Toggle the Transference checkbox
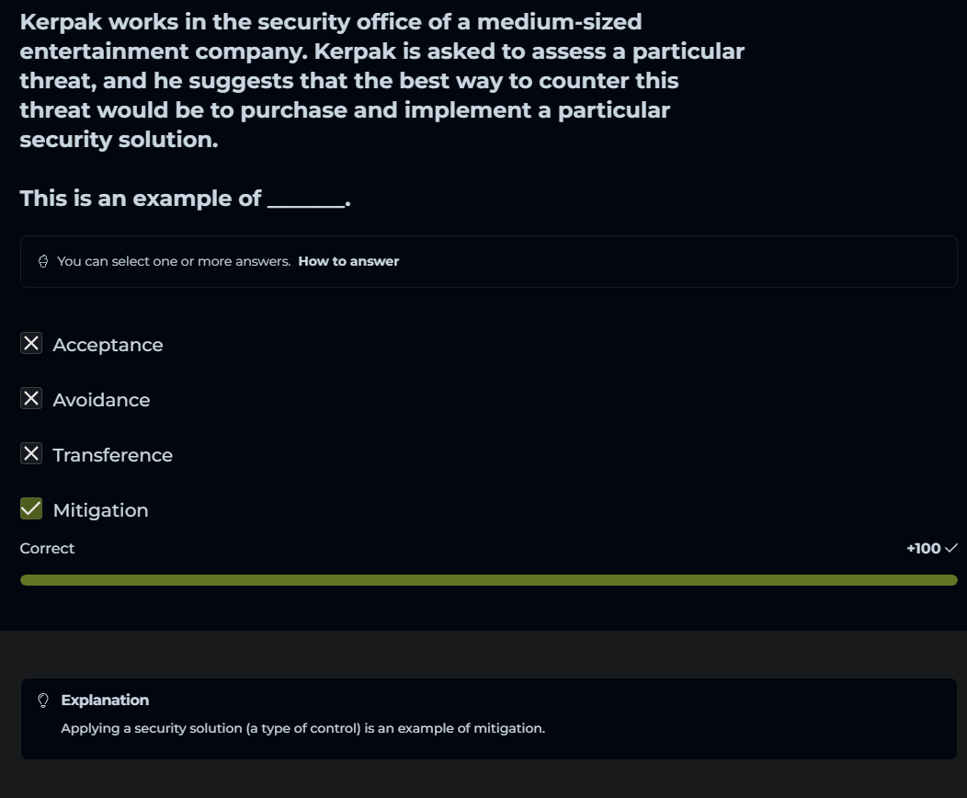The image size is (967, 798). coord(31,454)
